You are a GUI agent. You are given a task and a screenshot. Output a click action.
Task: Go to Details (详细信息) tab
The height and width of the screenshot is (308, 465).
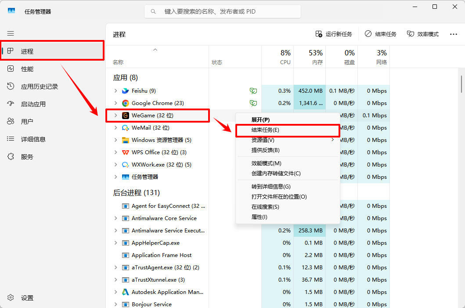pos(52,139)
